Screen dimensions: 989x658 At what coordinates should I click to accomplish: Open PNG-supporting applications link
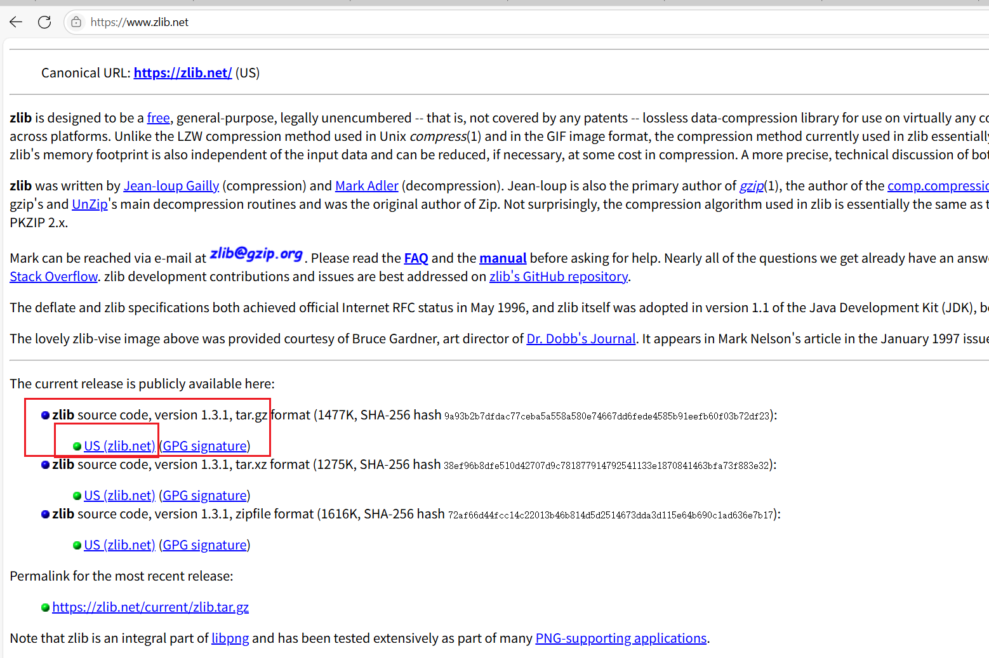[621, 638]
